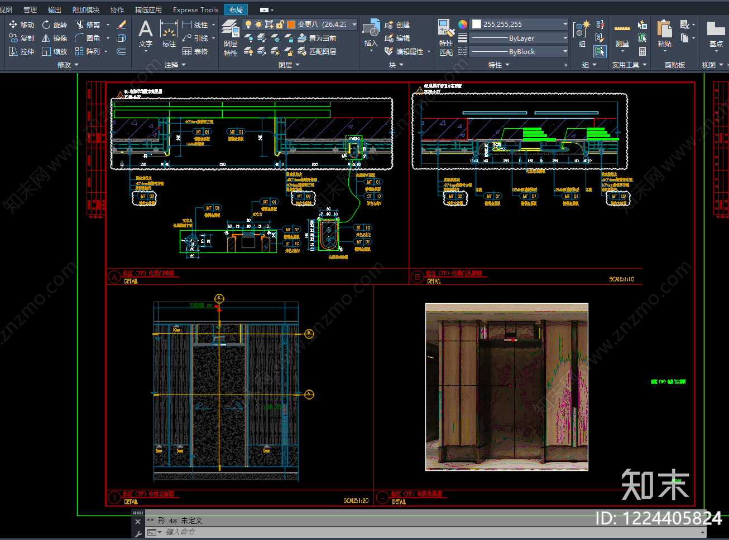Click 特性匹配 match properties icon
Screen dimensions: 729x540
coord(446,38)
